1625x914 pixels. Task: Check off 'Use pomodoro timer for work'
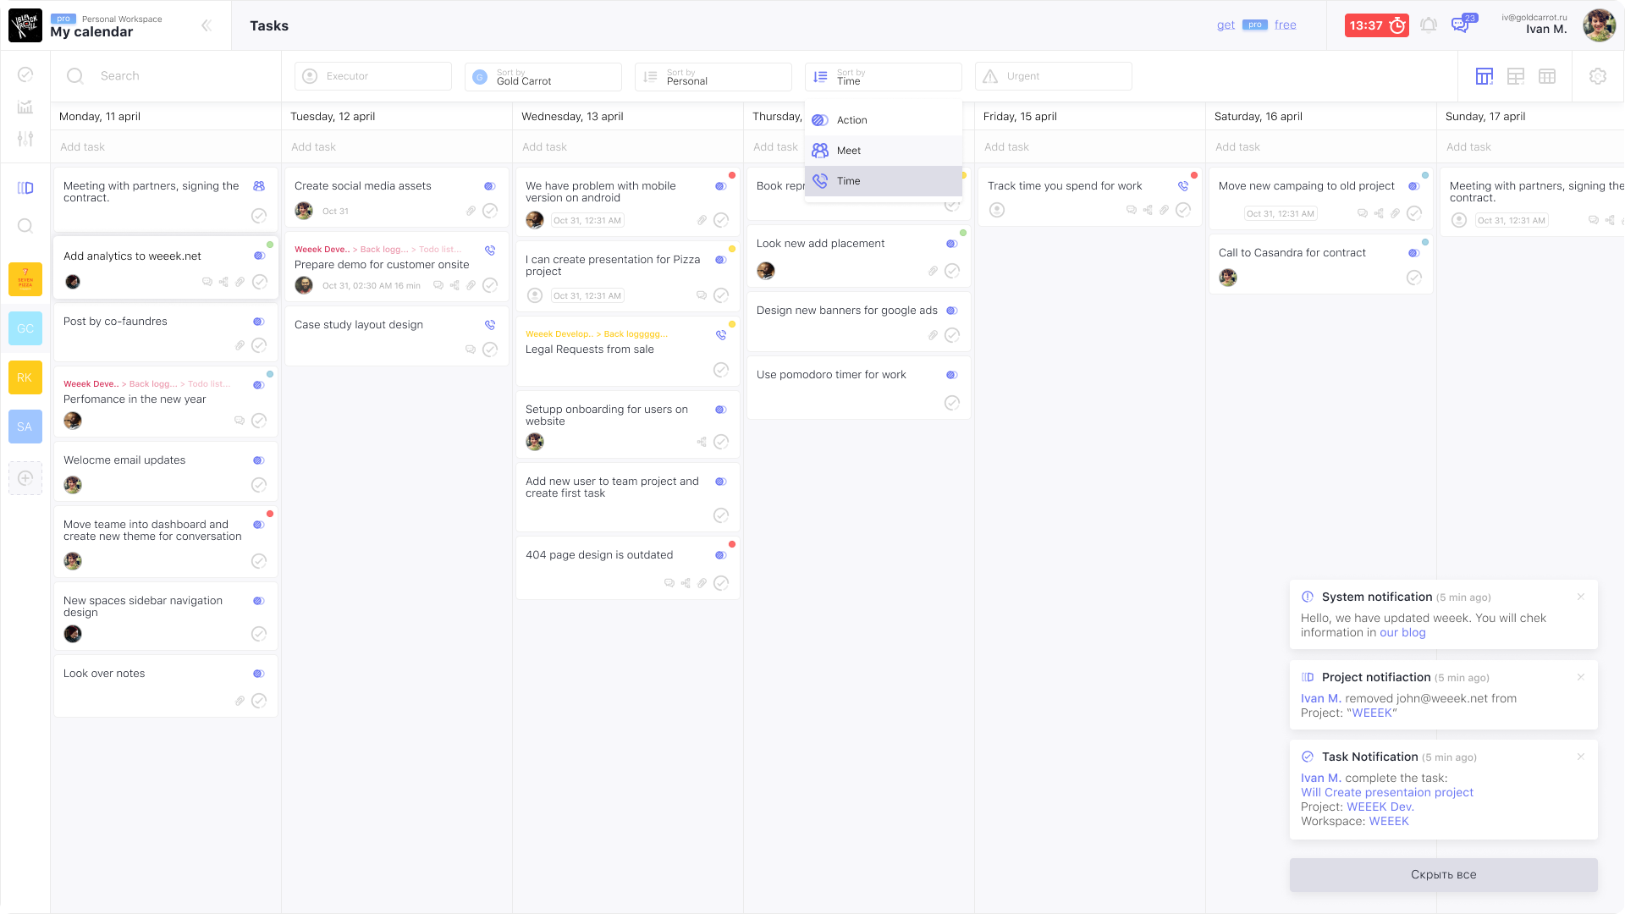pyautogui.click(x=952, y=403)
